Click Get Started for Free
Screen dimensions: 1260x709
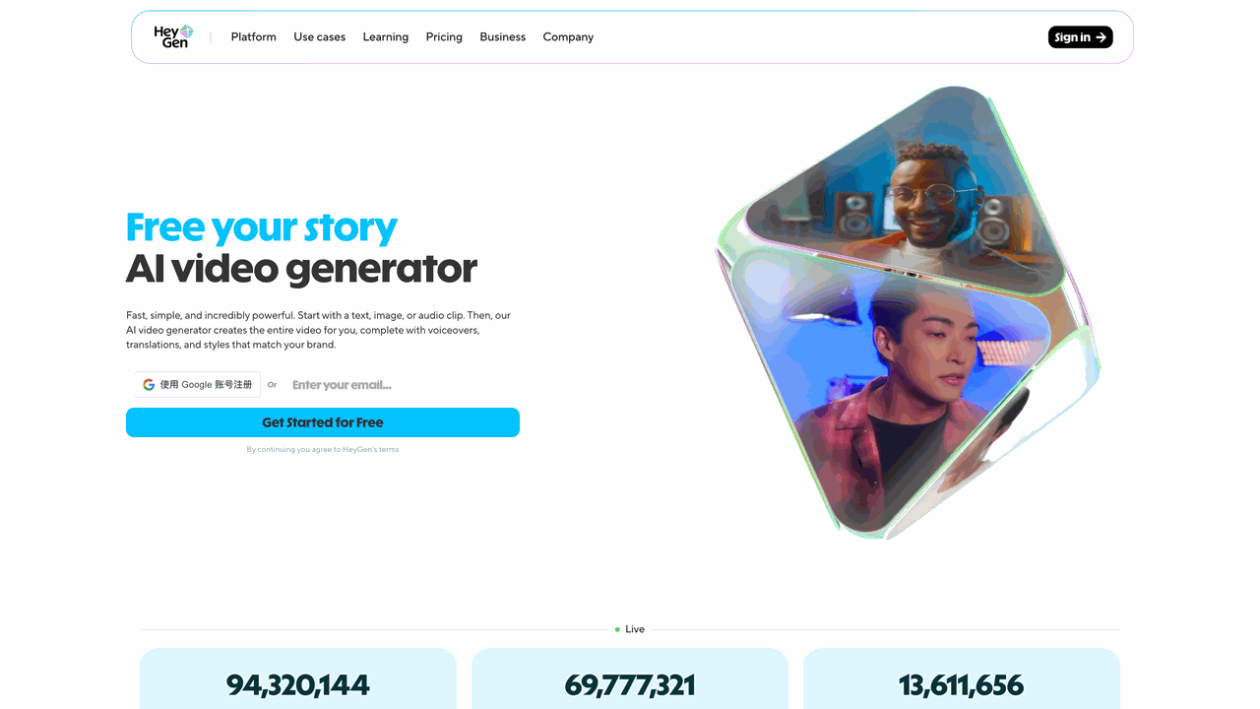coord(323,422)
